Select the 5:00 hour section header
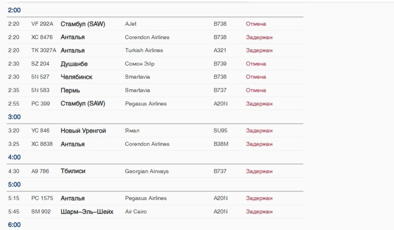Screen dimensions: 394x230 (x=15, y=185)
